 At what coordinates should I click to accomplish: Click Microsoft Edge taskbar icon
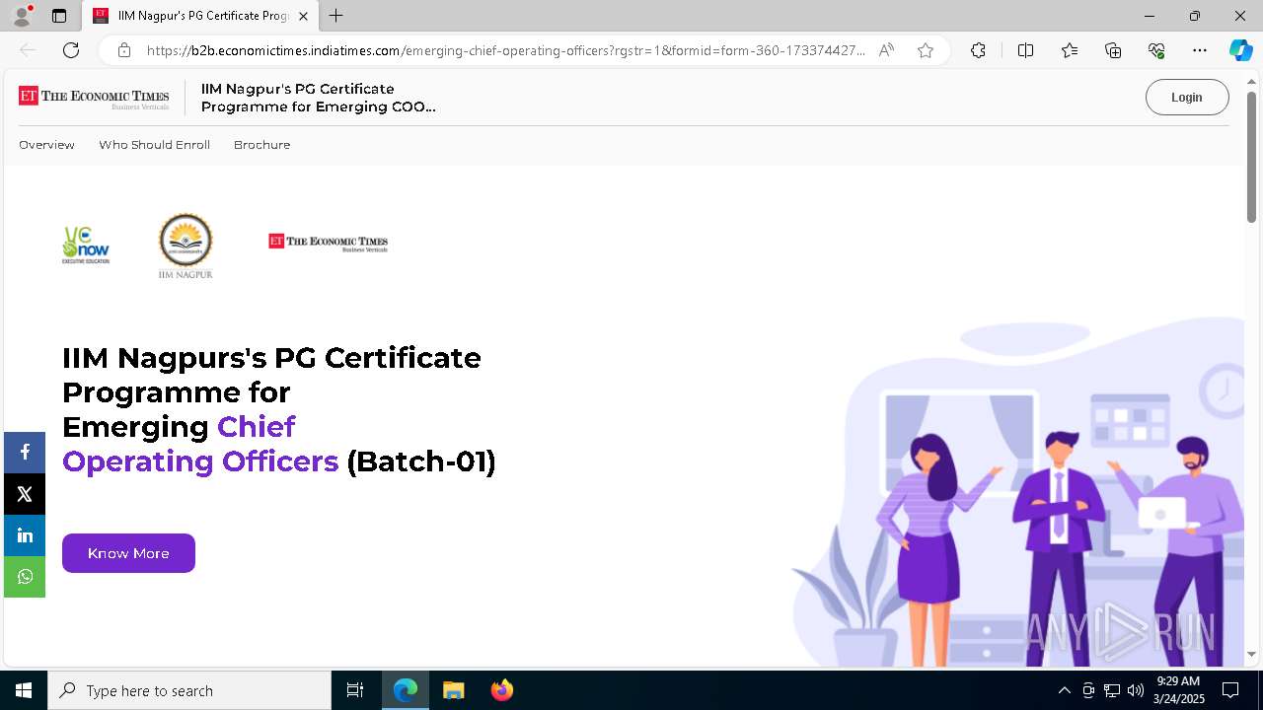tap(406, 690)
